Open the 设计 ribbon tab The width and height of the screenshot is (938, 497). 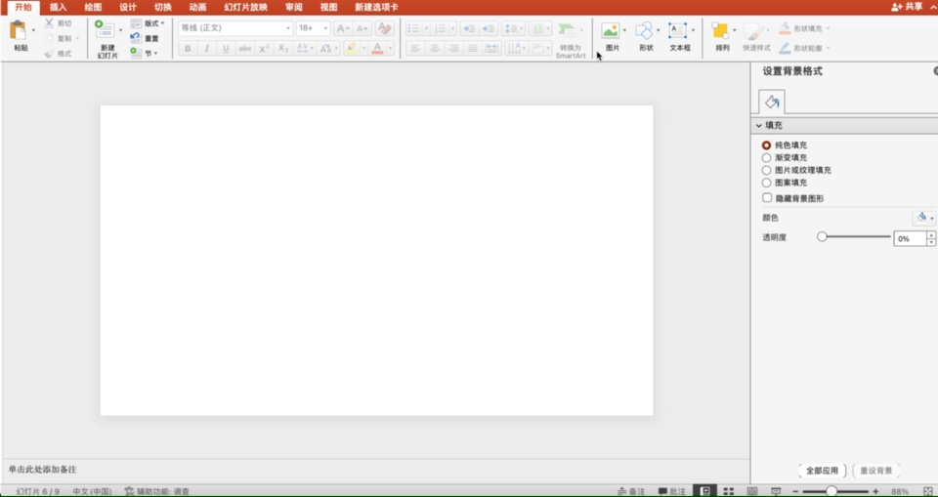pyautogui.click(x=128, y=7)
